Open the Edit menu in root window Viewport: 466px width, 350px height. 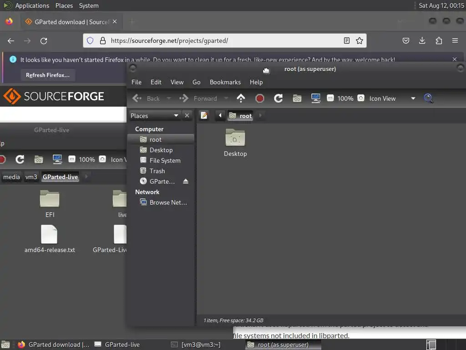click(x=156, y=82)
